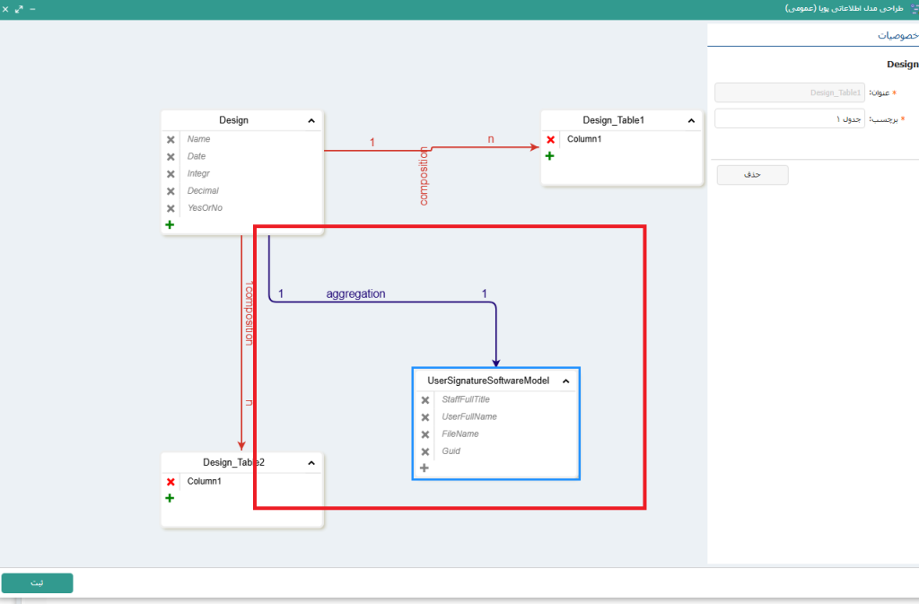The image size is (919, 604).
Task: Click the عنوان title field
Action: (790, 92)
